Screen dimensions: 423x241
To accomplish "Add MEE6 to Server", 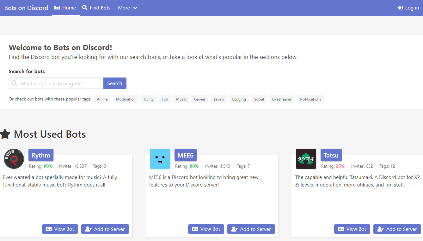I will point(251,229).
